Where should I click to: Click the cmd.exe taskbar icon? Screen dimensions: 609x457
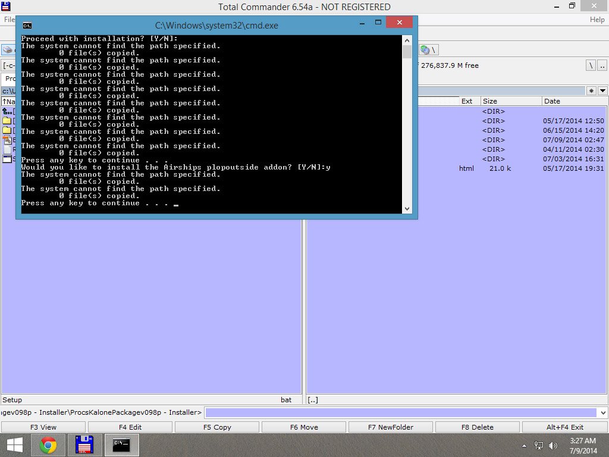(x=121, y=445)
